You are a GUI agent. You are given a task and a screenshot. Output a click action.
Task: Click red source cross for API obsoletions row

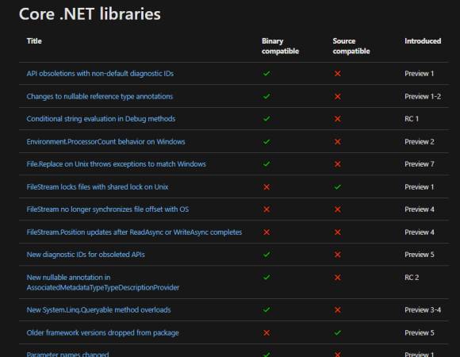point(338,73)
